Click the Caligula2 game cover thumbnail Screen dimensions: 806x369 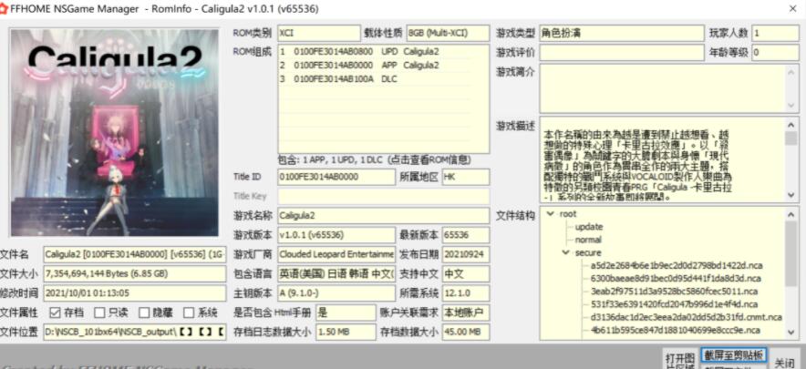pyautogui.click(x=115, y=132)
